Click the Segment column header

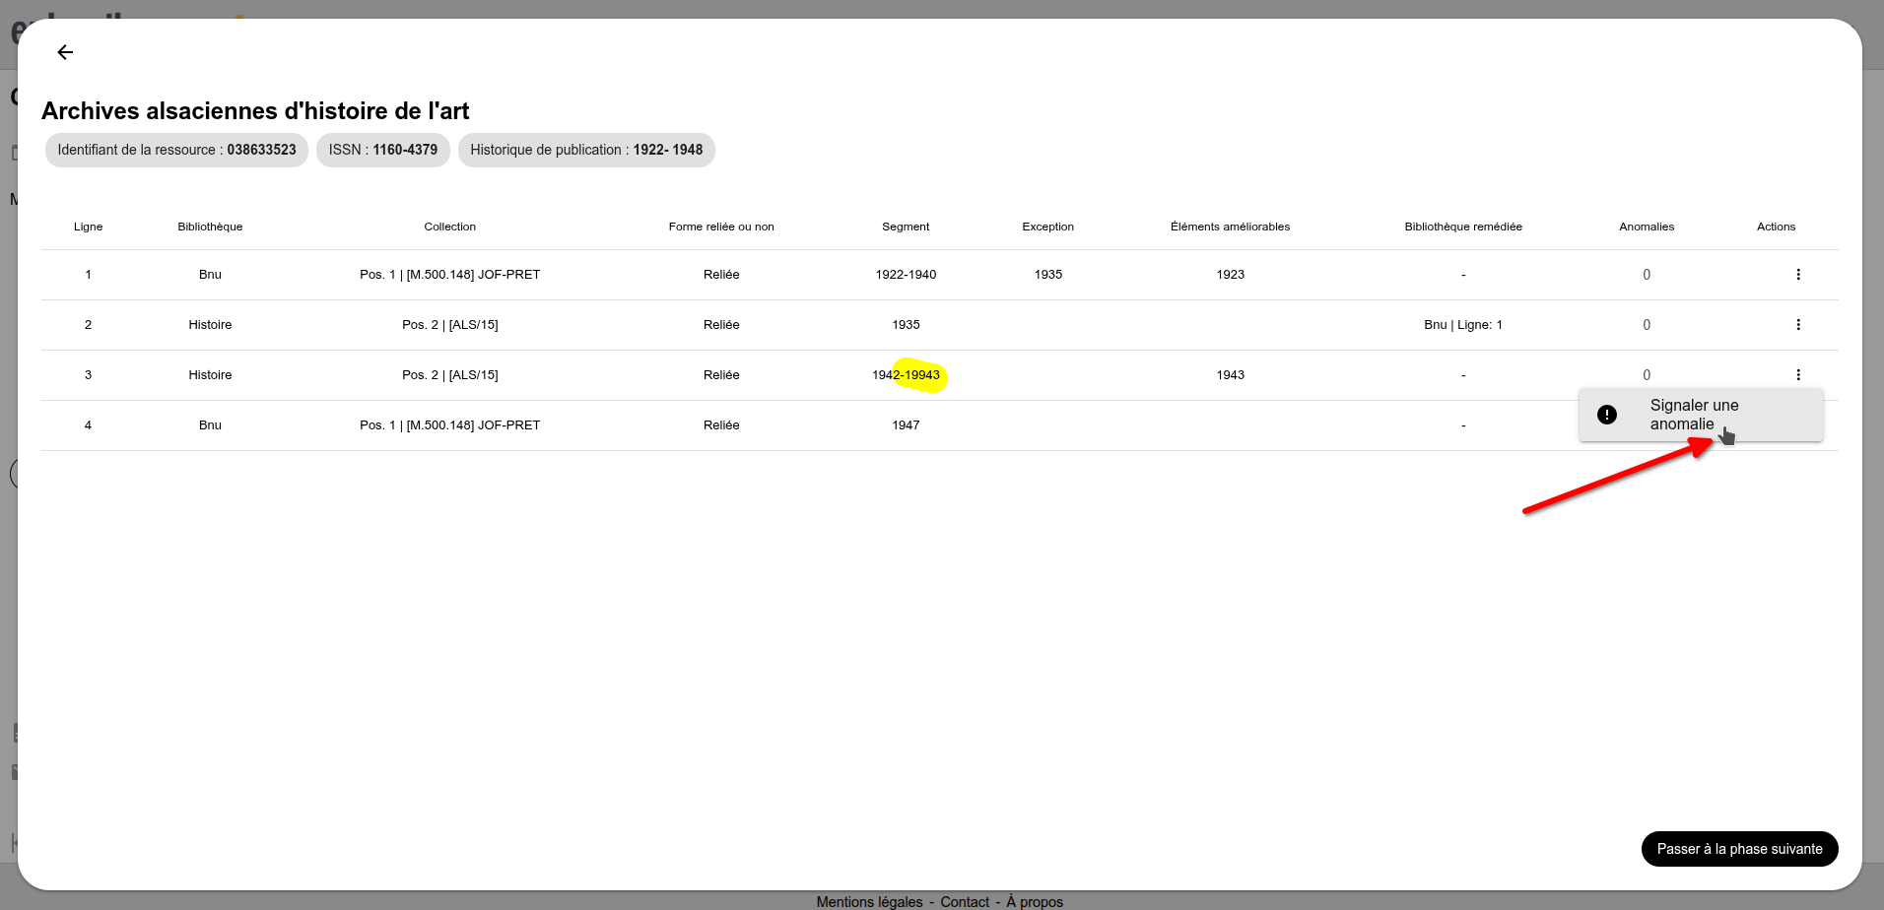coord(906,227)
